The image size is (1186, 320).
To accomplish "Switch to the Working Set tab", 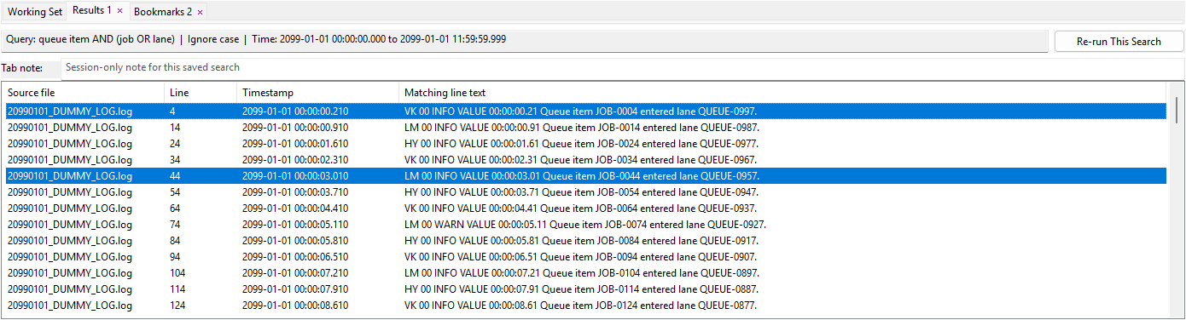I will (x=35, y=11).
